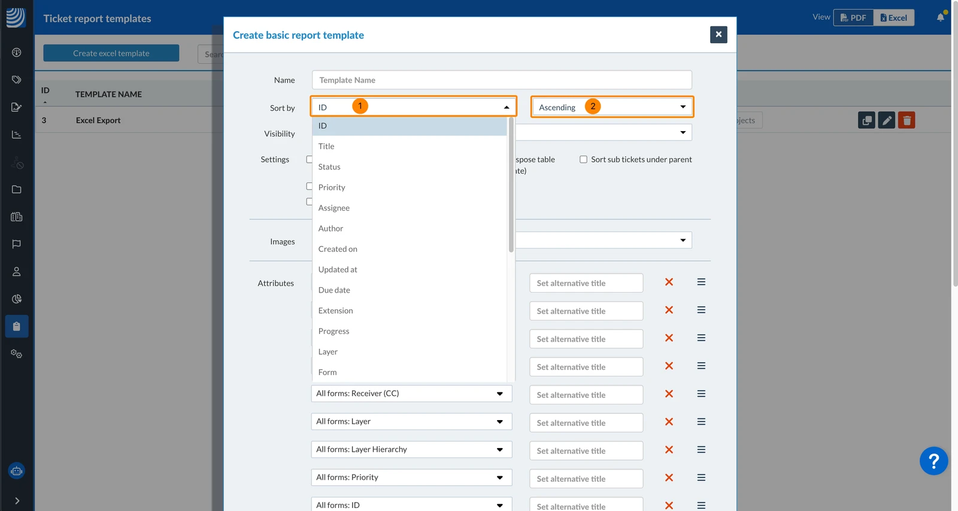
Task: Choose Author from the sort list
Action: [410, 229]
